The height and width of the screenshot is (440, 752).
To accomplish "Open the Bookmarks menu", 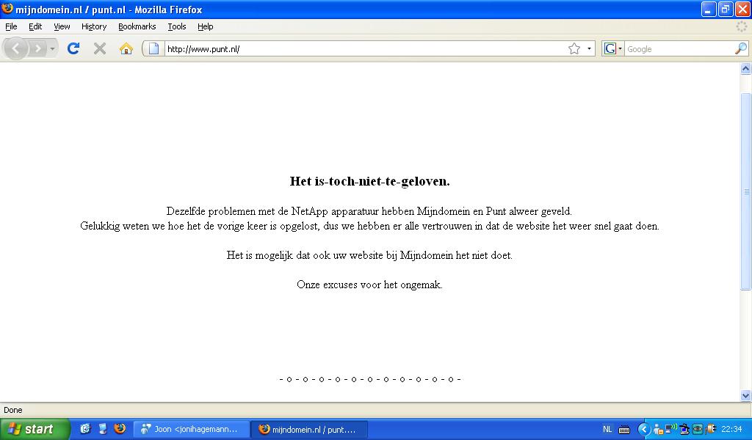I will (137, 26).
